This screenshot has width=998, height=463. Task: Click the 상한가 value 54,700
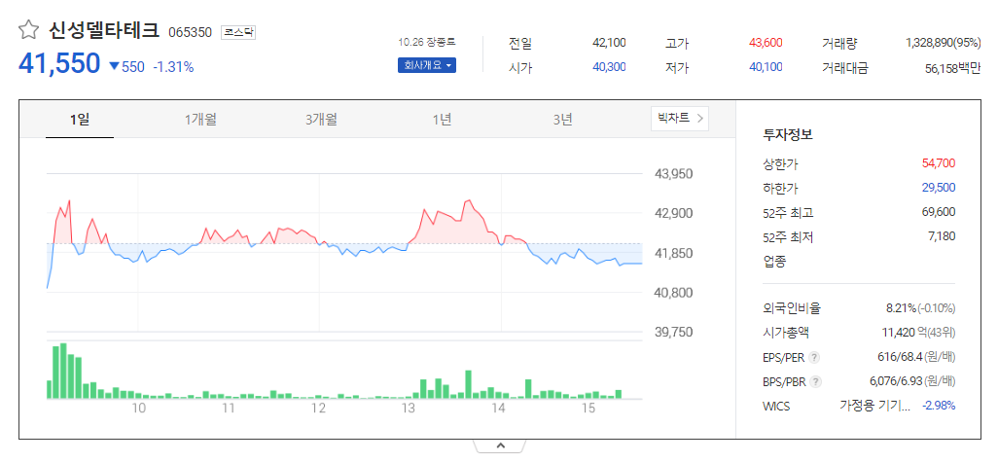[x=938, y=163]
